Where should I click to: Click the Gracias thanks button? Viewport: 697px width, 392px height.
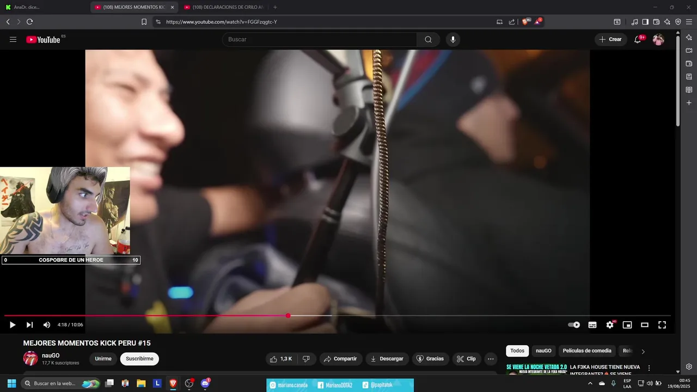(430, 359)
